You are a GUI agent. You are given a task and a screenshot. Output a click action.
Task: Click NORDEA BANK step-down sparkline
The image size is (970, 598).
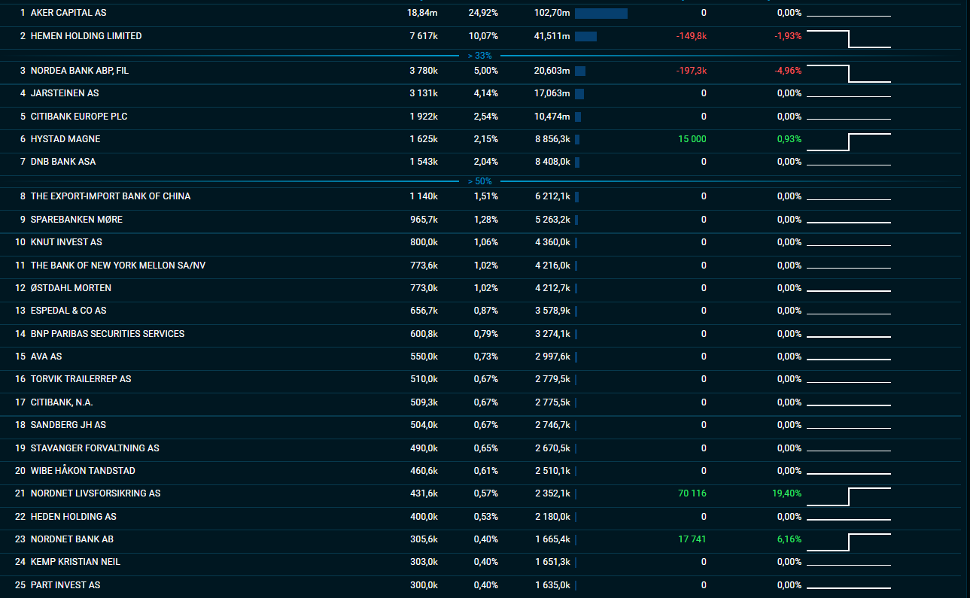click(x=848, y=74)
